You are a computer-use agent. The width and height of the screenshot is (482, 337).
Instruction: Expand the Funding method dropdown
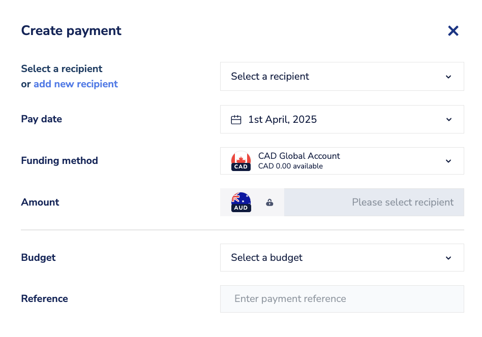coord(342,161)
